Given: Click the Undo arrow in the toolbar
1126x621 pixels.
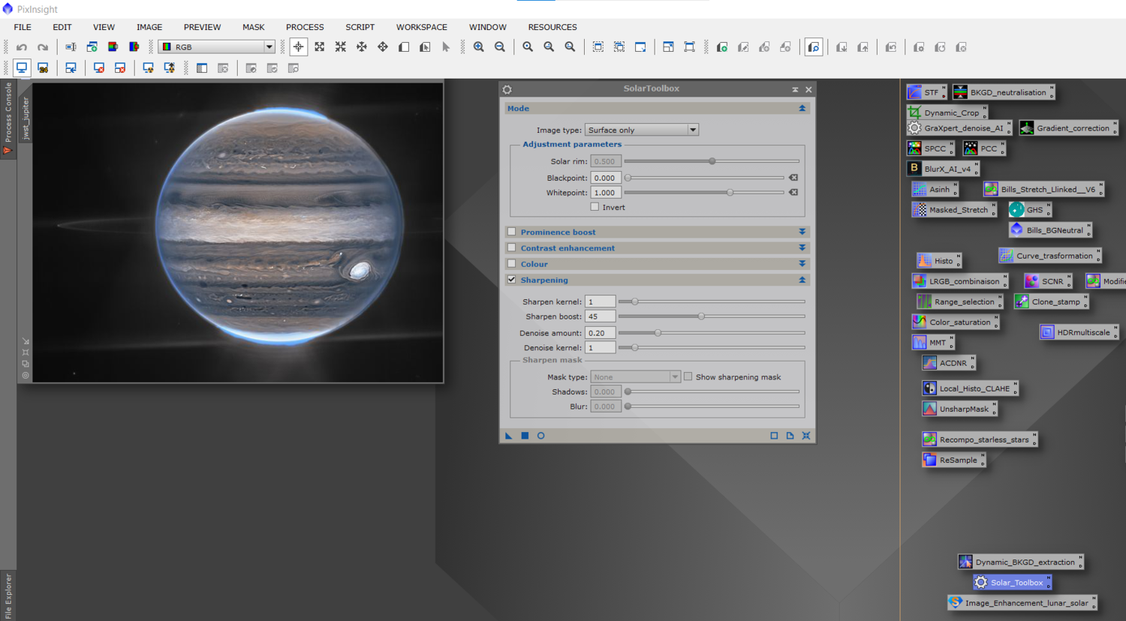Looking at the screenshot, I should point(22,47).
